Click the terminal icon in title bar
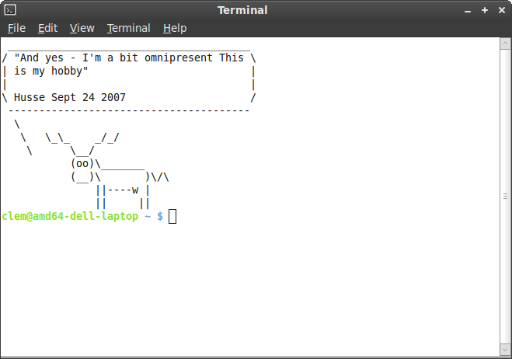512x359 pixels. tap(10, 10)
